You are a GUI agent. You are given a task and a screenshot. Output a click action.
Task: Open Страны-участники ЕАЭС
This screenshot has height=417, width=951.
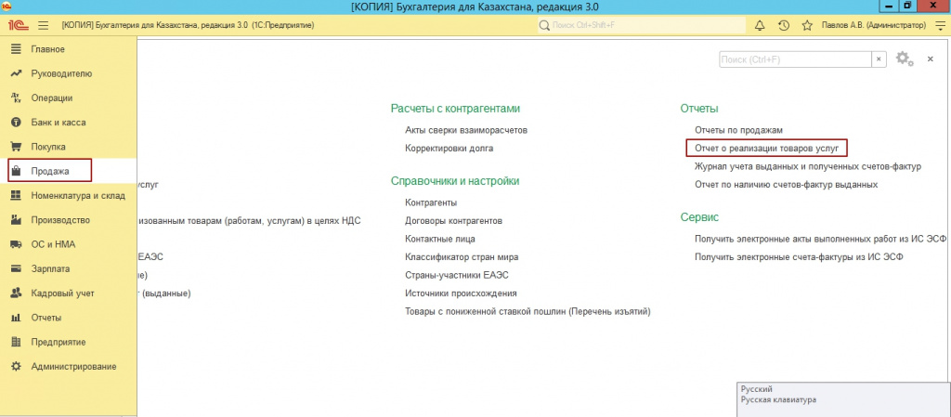(457, 275)
